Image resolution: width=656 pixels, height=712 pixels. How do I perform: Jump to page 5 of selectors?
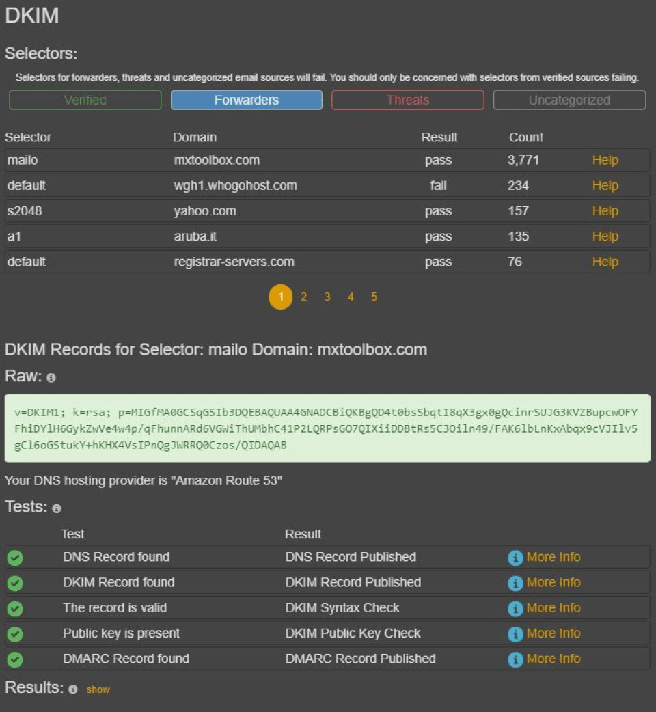(374, 297)
